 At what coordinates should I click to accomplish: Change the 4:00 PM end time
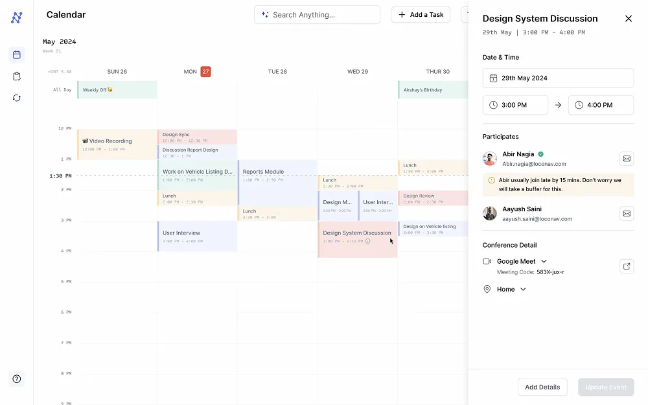(x=601, y=105)
